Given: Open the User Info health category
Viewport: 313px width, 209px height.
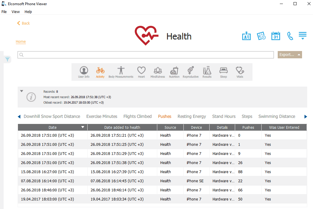Looking at the screenshot, I should point(84,72).
